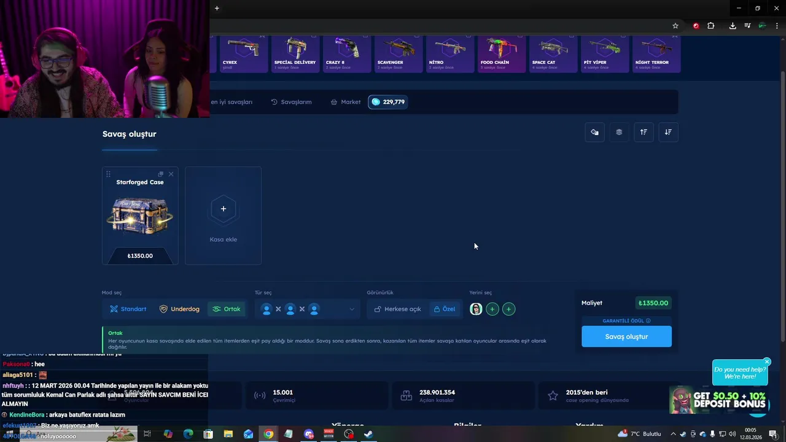The height and width of the screenshot is (442, 786).
Task: Open the weather widget showing 7°C Bulutlu
Action: [639, 434]
